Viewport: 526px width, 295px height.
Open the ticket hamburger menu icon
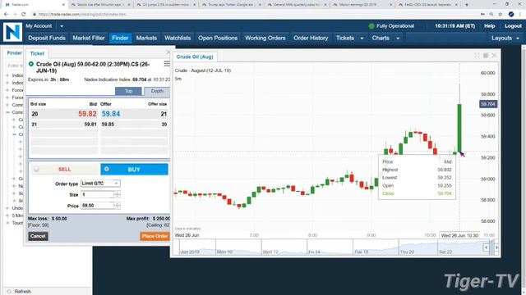pos(167,64)
